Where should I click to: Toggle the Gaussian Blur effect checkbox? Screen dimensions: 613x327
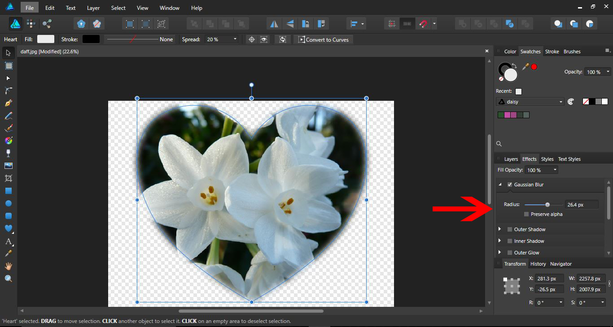click(x=510, y=185)
